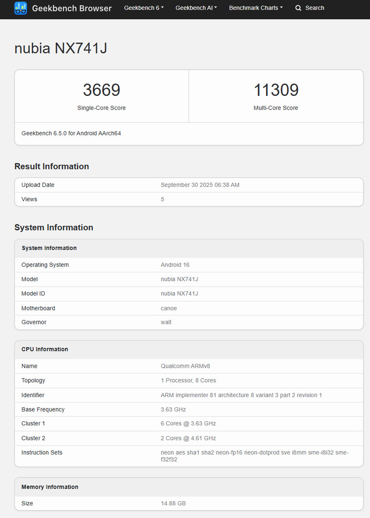Click the Android 16 operating system value
This screenshot has height=518, width=370.
175,265
